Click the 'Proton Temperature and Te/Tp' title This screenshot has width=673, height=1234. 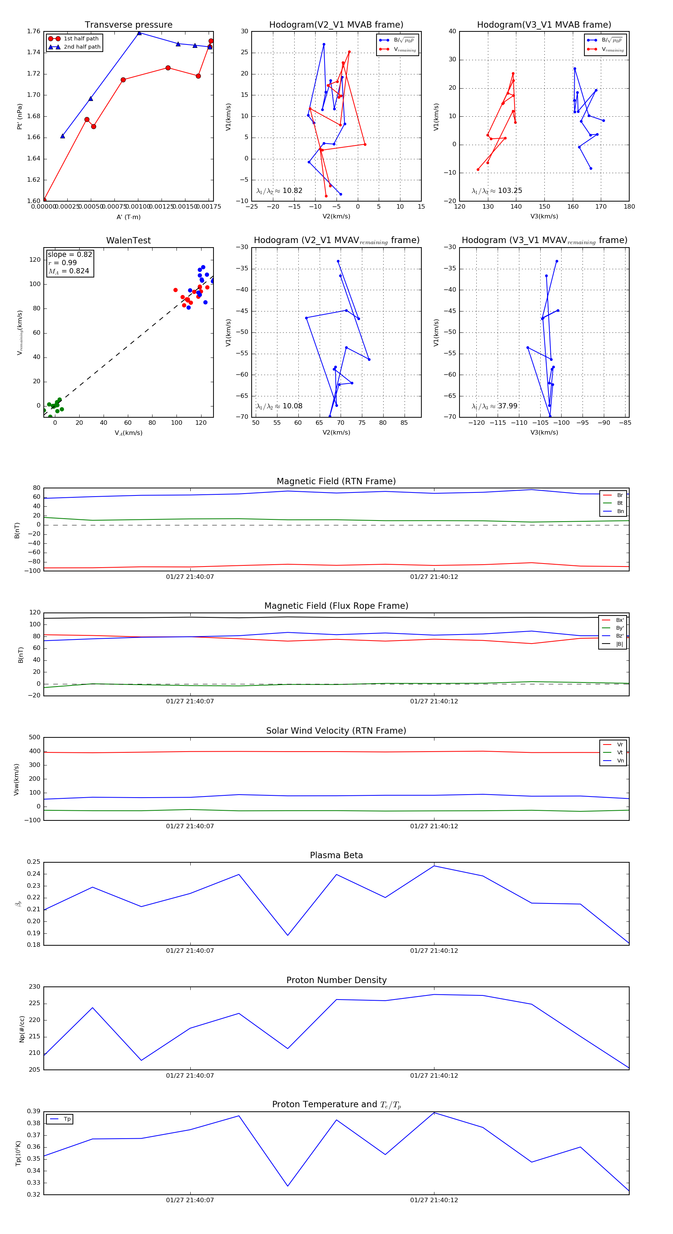tap(336, 1105)
